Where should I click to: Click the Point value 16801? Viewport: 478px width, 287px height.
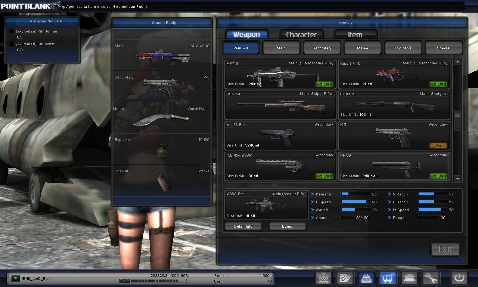pyautogui.click(x=266, y=275)
